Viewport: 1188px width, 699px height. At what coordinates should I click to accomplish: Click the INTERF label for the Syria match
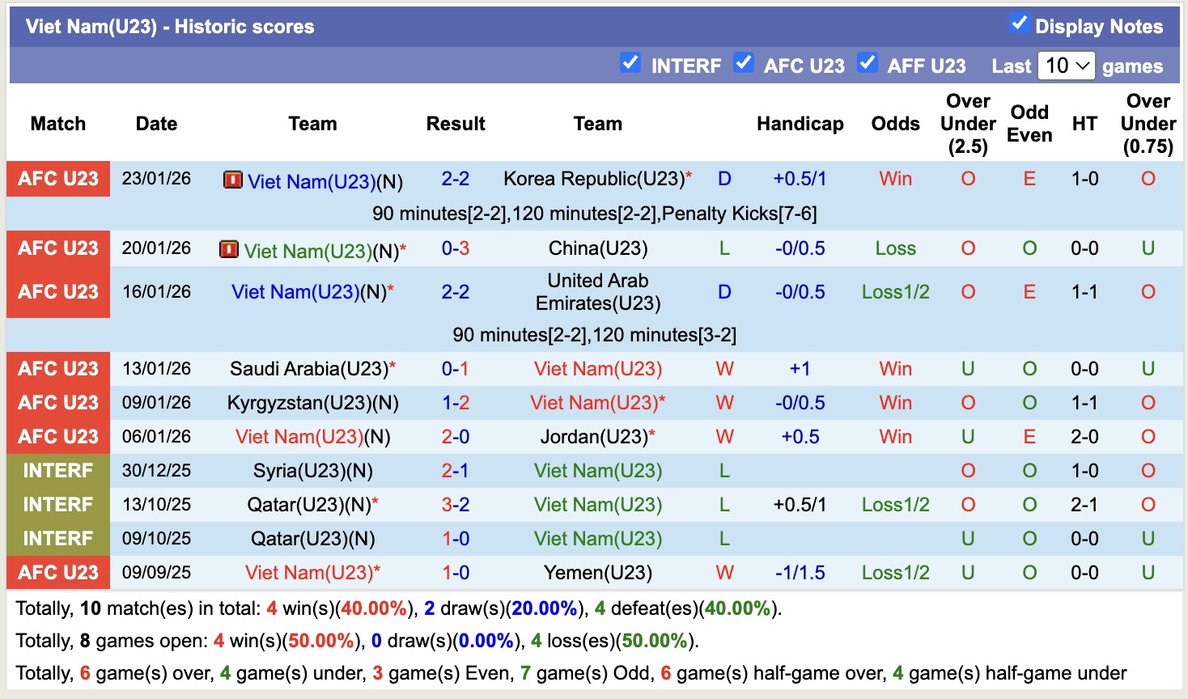(58, 471)
